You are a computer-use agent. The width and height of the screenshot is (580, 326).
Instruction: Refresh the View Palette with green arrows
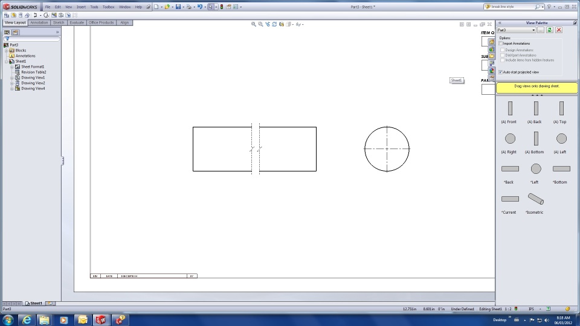(550, 30)
